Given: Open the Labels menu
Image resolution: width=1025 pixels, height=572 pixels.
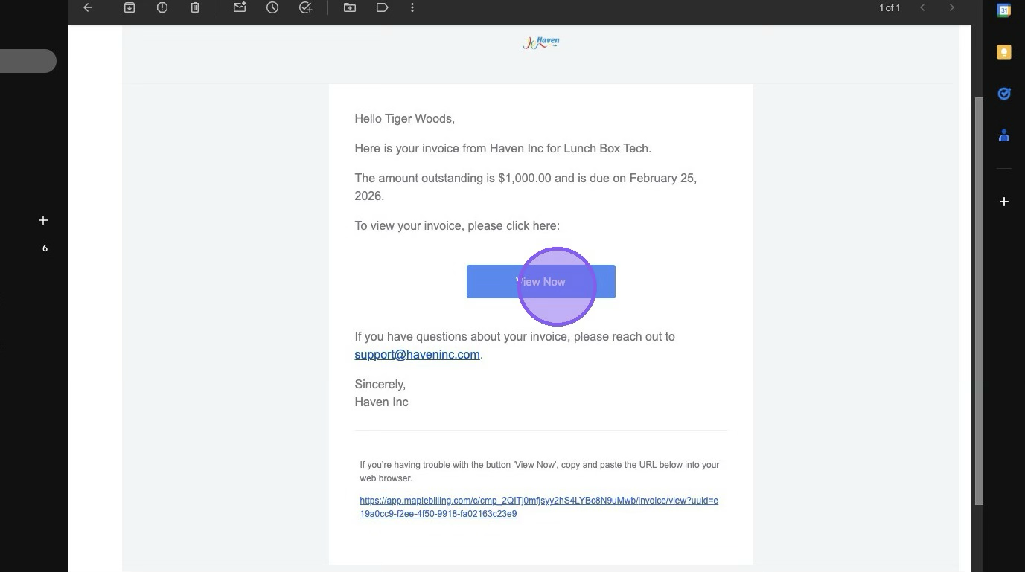Looking at the screenshot, I should (382, 7).
